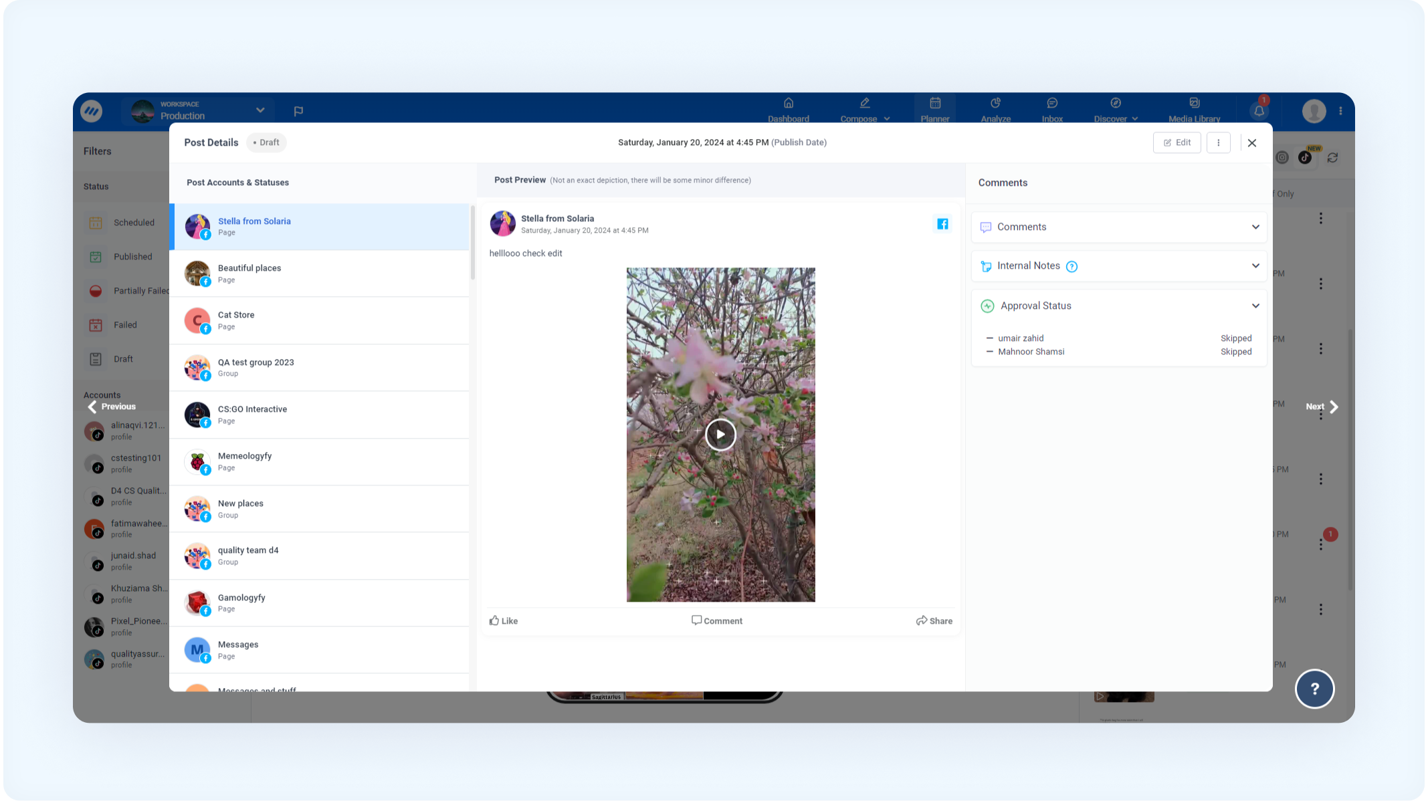Click the Failed status icon
Image resolution: width=1428 pixels, height=803 pixels.
click(x=96, y=325)
